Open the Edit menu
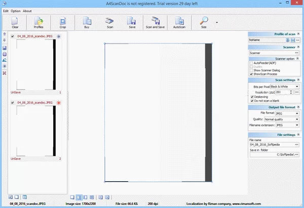Viewport: 304px width, 208px height. click(5, 11)
